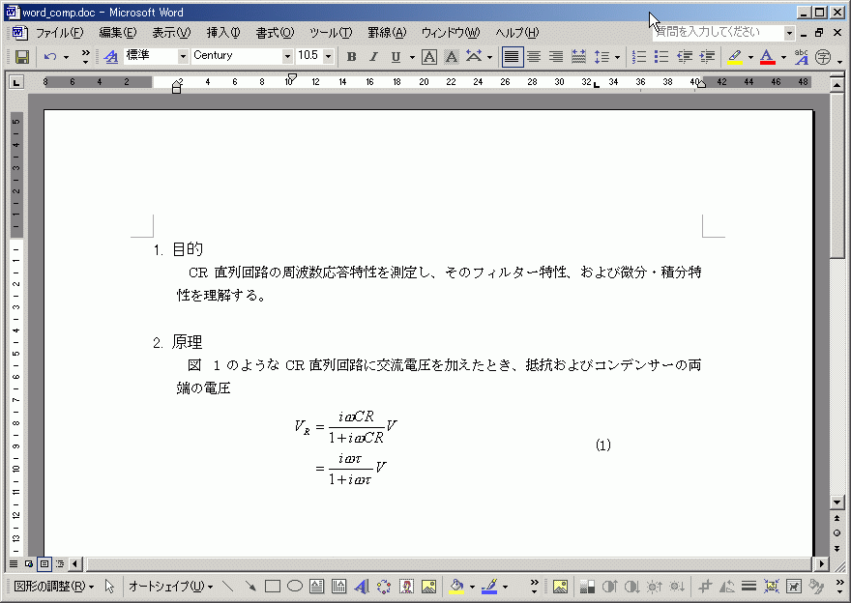Image resolution: width=851 pixels, height=603 pixels.
Task: Click the 図形の調整 button
Action: click(x=53, y=587)
